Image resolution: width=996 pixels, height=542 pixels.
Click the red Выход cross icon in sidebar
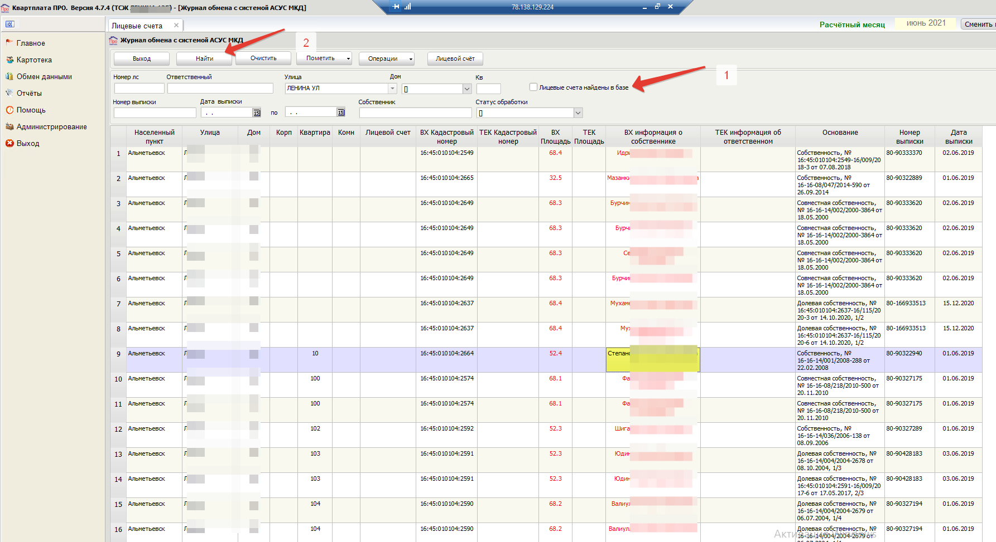[9, 143]
